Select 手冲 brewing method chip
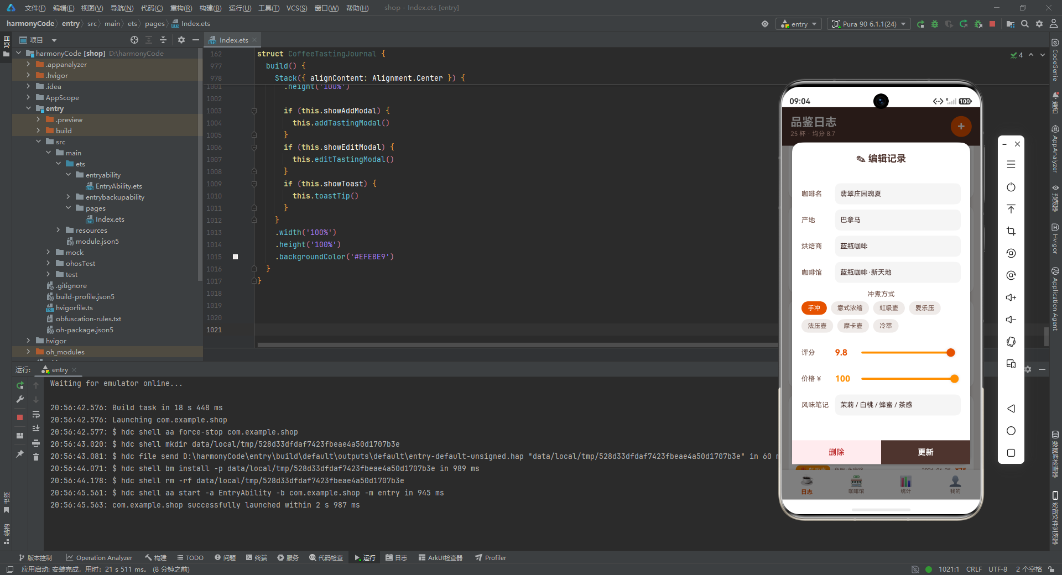Image resolution: width=1062 pixels, height=575 pixels. pos(814,308)
